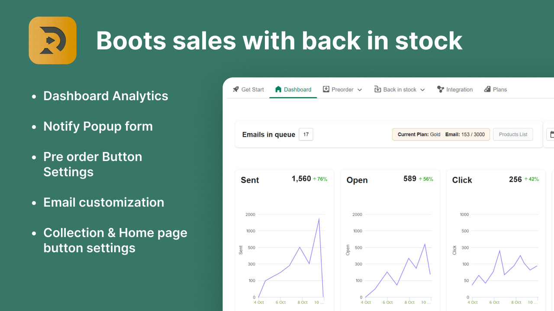Click the Back in stock box icon
The height and width of the screenshot is (311, 554).
coord(378,89)
